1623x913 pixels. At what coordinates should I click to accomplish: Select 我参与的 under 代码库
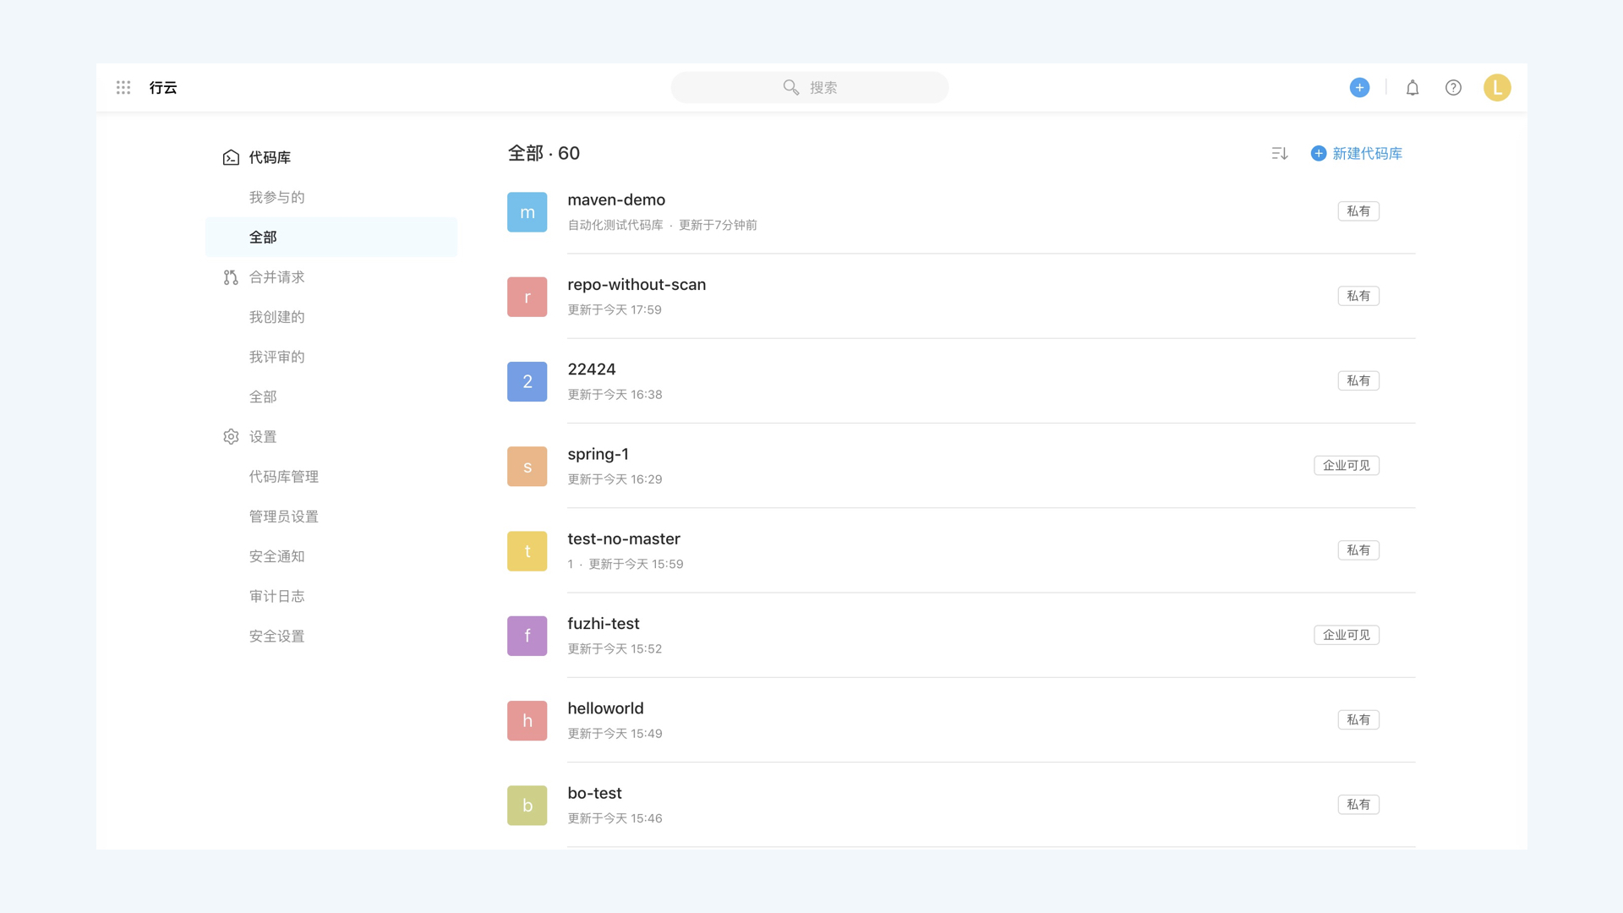click(x=276, y=197)
